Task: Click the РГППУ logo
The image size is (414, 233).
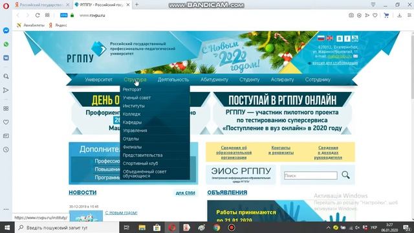Action: click(86, 52)
